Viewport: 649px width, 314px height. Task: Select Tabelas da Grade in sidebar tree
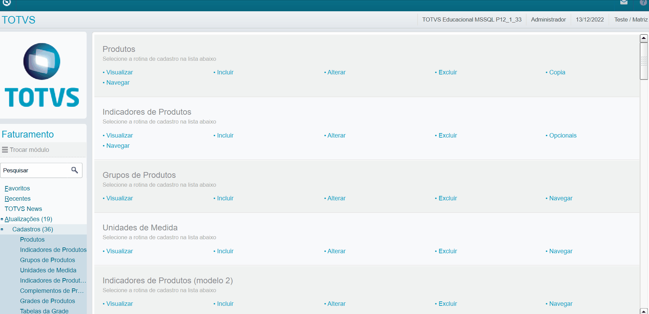pyautogui.click(x=44, y=311)
